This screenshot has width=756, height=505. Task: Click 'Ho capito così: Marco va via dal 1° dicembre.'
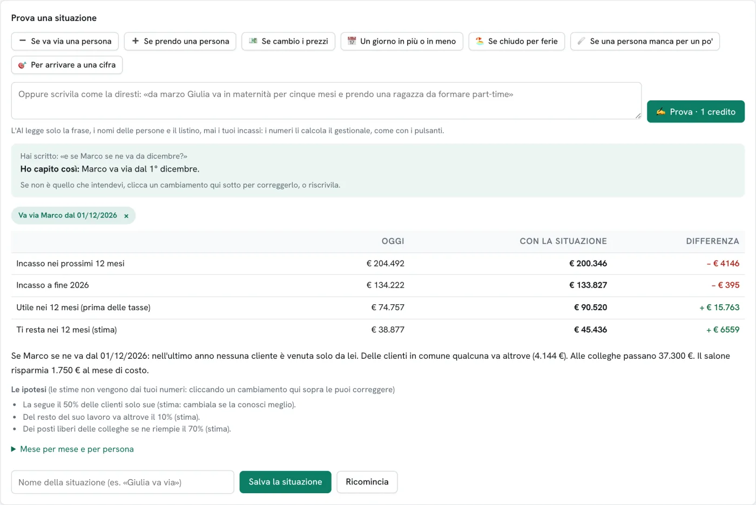pos(110,169)
